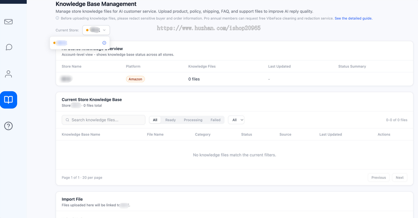
Task: Click the File Name column header
Action: [x=155, y=134]
